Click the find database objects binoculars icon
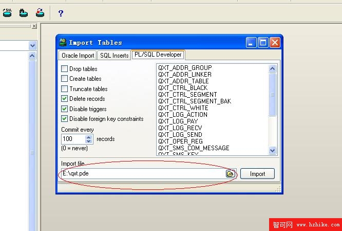Viewport: 342px width, 231px height. point(23,13)
